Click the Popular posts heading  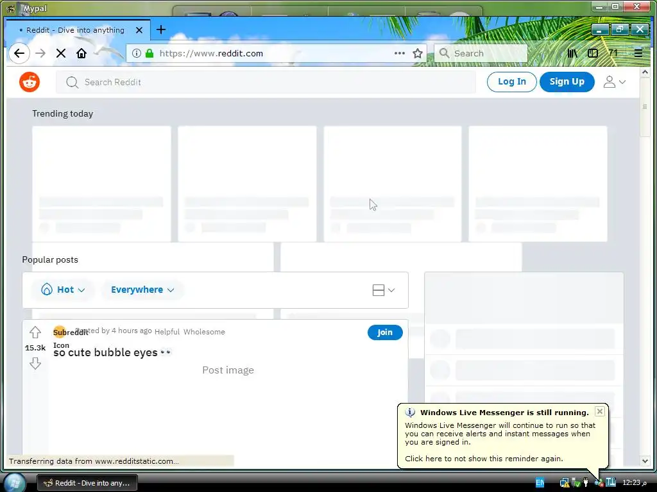coord(50,259)
